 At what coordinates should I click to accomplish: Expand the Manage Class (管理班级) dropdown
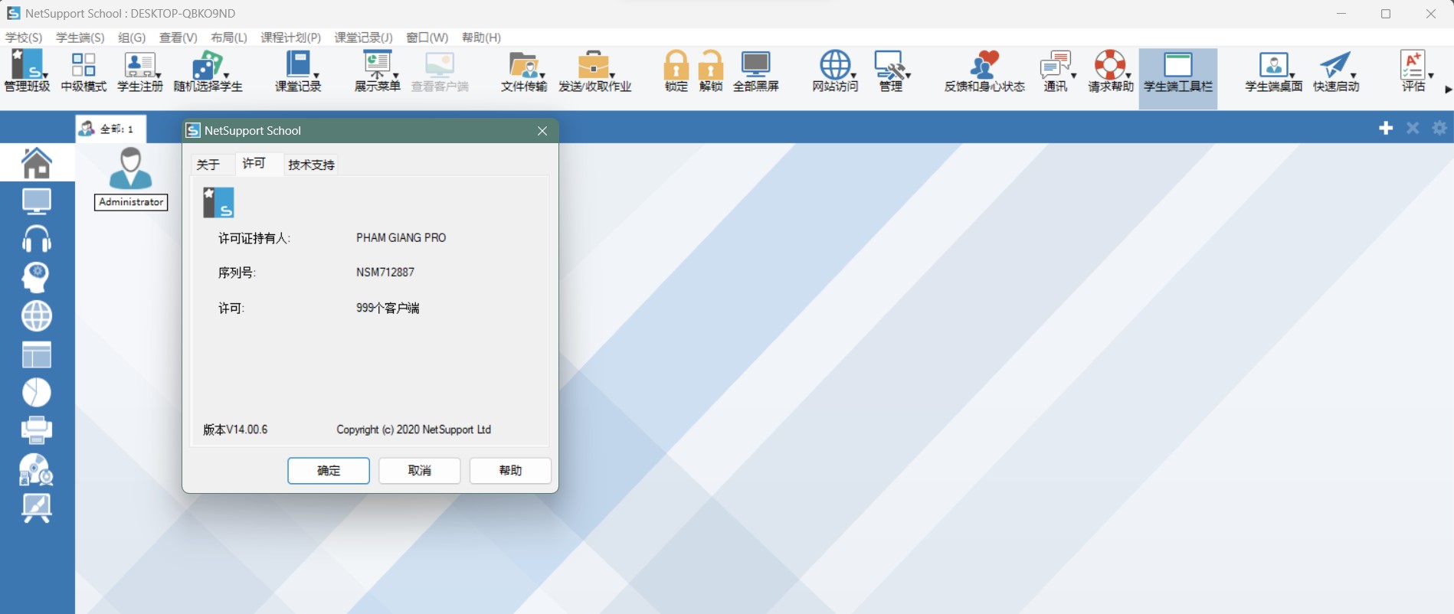tap(45, 76)
